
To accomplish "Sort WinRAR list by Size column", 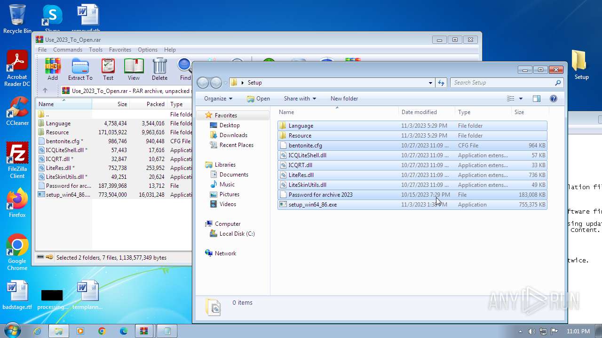I will (x=111, y=104).
